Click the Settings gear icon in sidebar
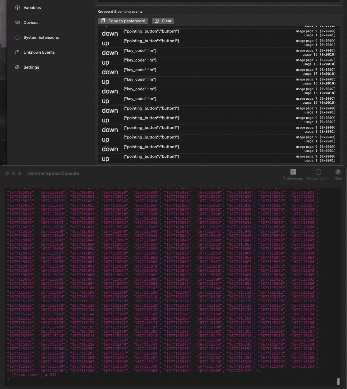The width and height of the screenshot is (347, 389). coord(17,67)
